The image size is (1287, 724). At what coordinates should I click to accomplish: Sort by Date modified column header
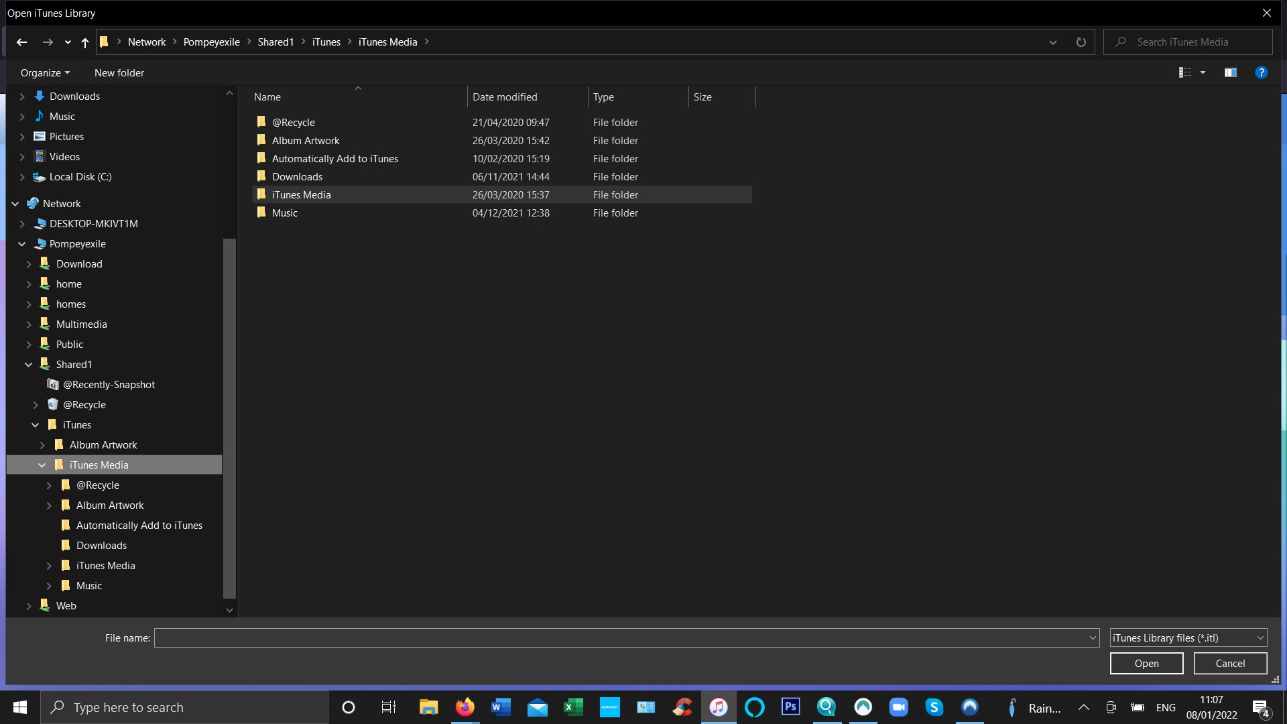(x=505, y=97)
